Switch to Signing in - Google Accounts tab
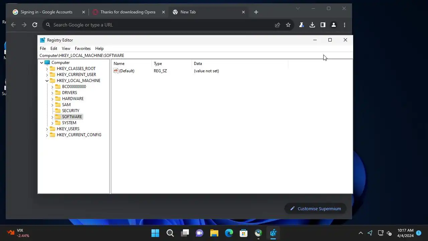The height and width of the screenshot is (241, 428). (x=46, y=12)
